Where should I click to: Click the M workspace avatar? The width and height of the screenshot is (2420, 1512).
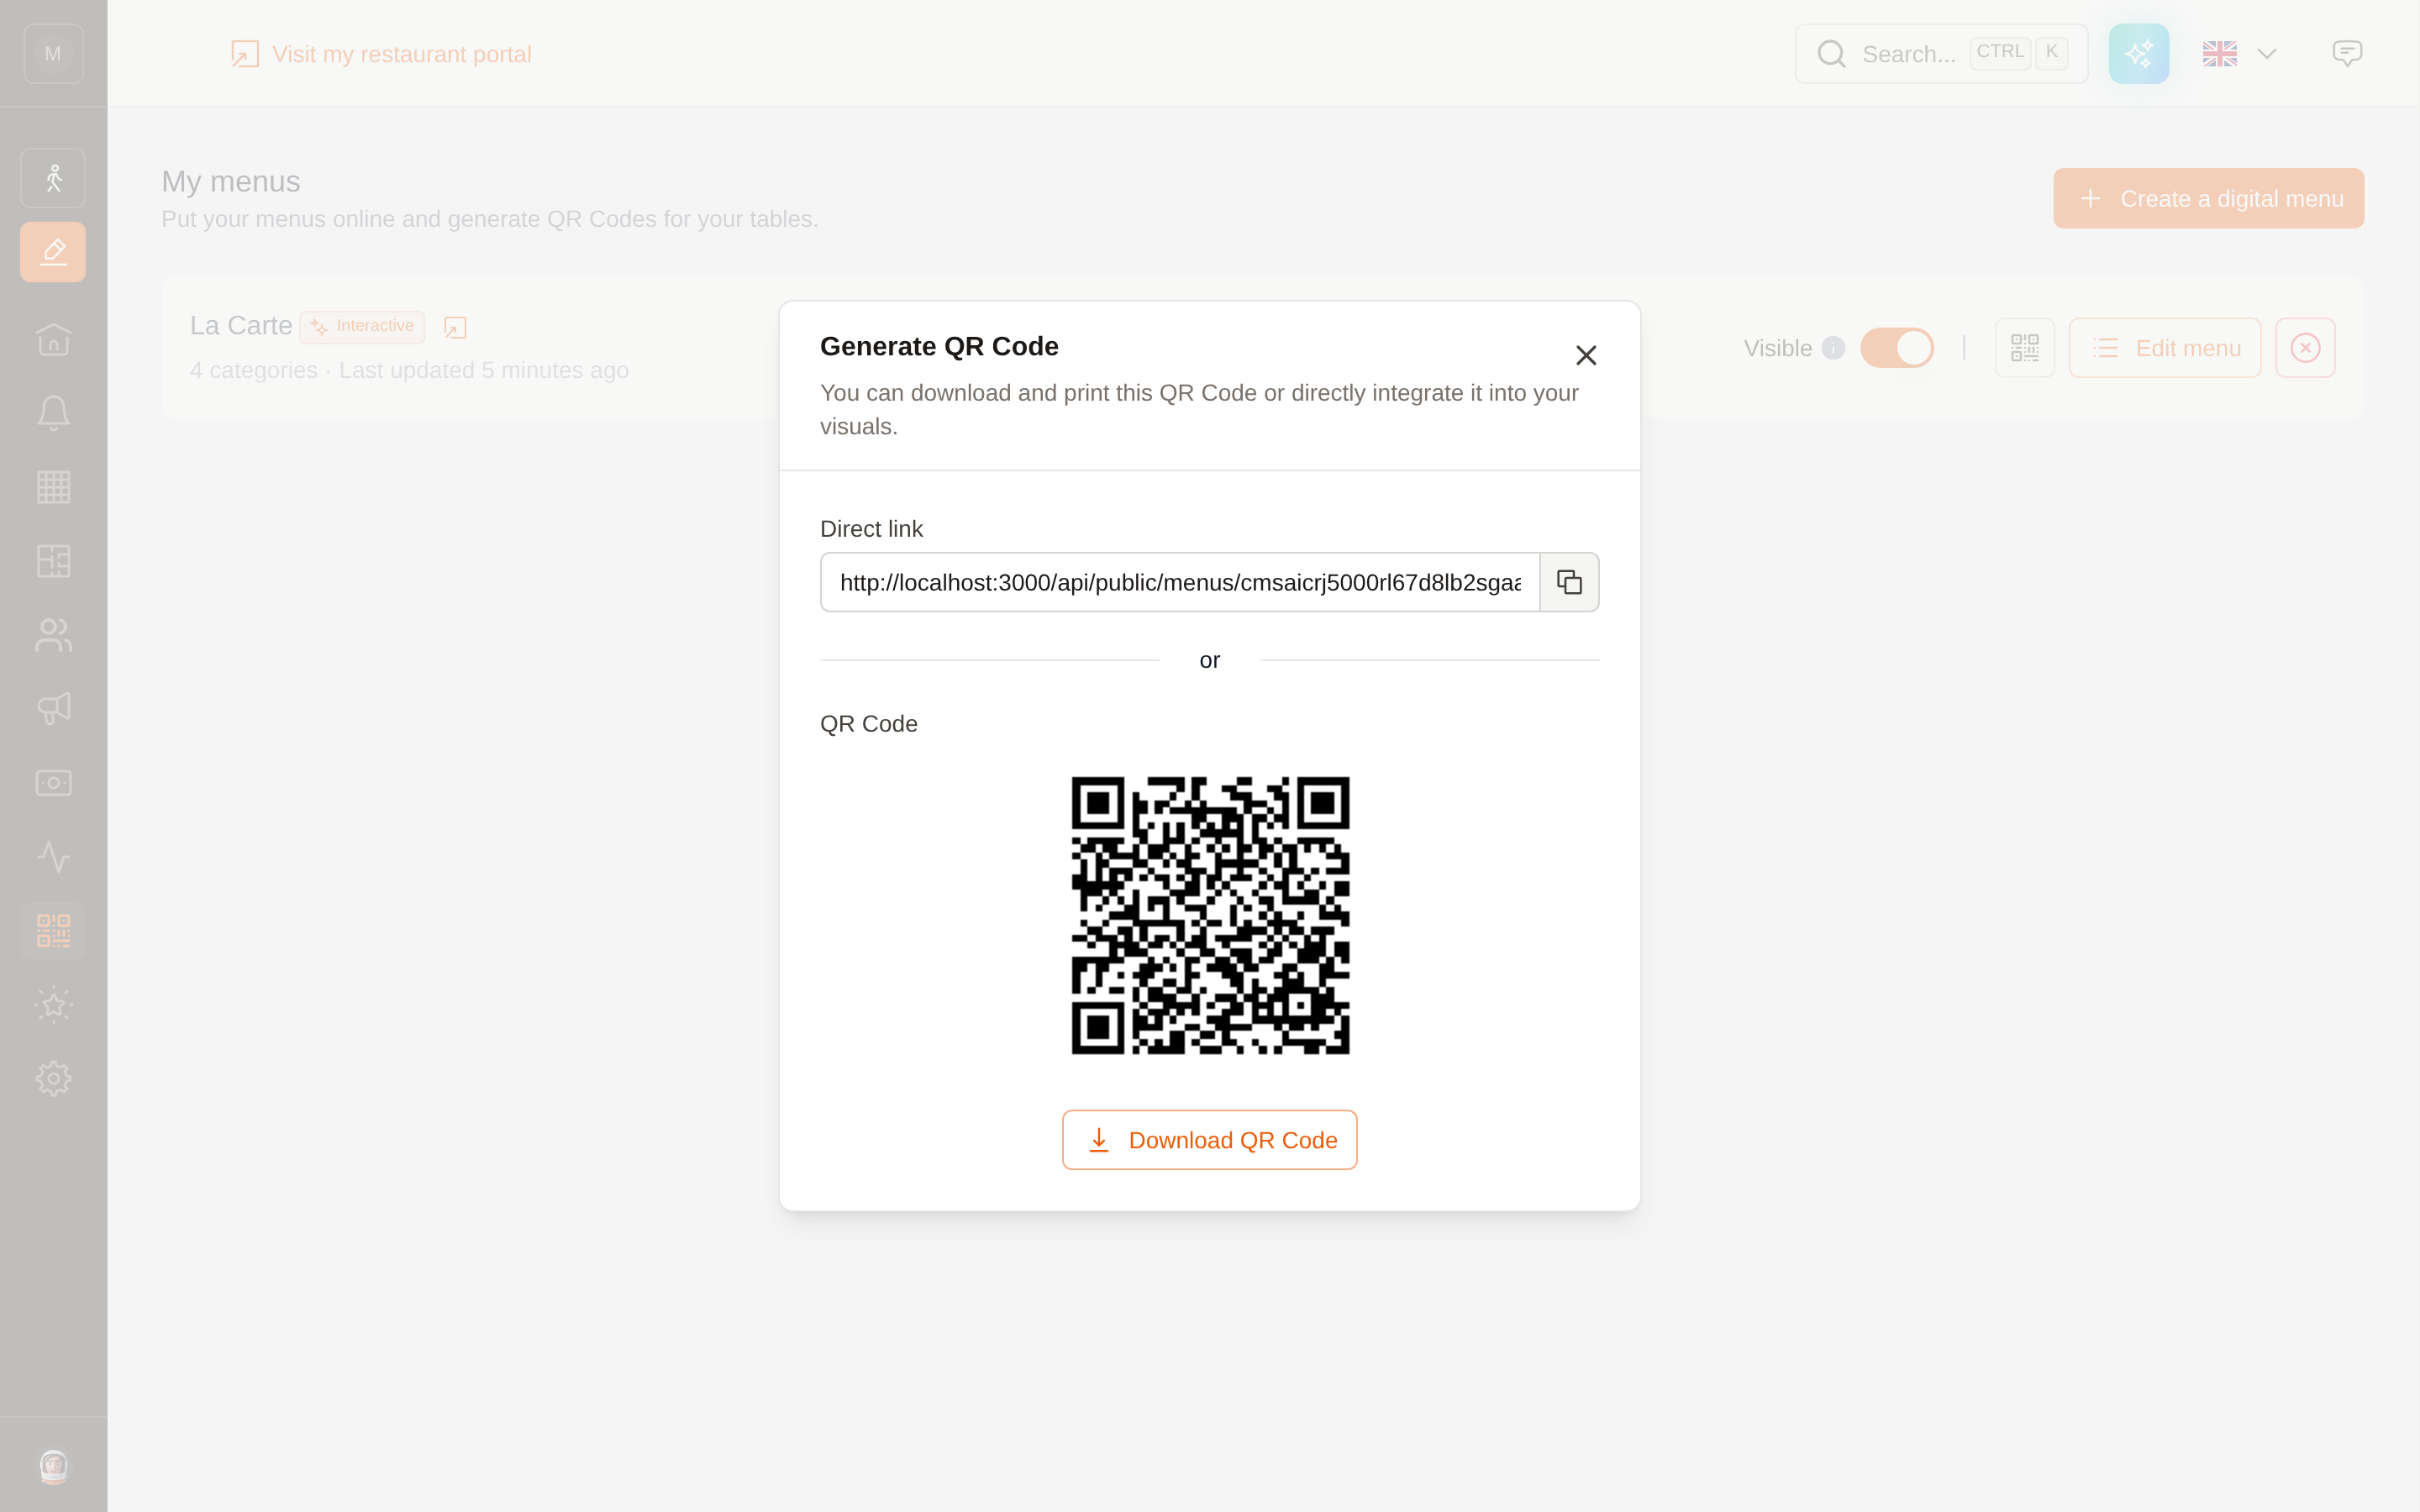[x=53, y=54]
